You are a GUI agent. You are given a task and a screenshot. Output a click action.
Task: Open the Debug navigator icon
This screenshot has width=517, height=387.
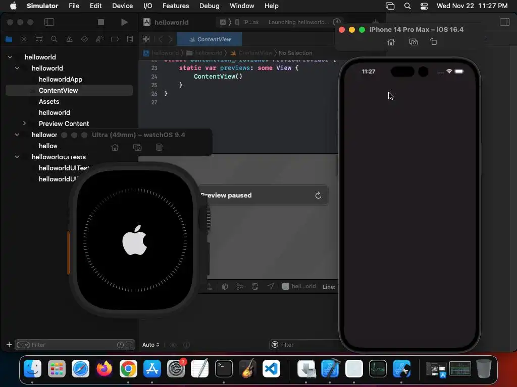tap(99, 39)
